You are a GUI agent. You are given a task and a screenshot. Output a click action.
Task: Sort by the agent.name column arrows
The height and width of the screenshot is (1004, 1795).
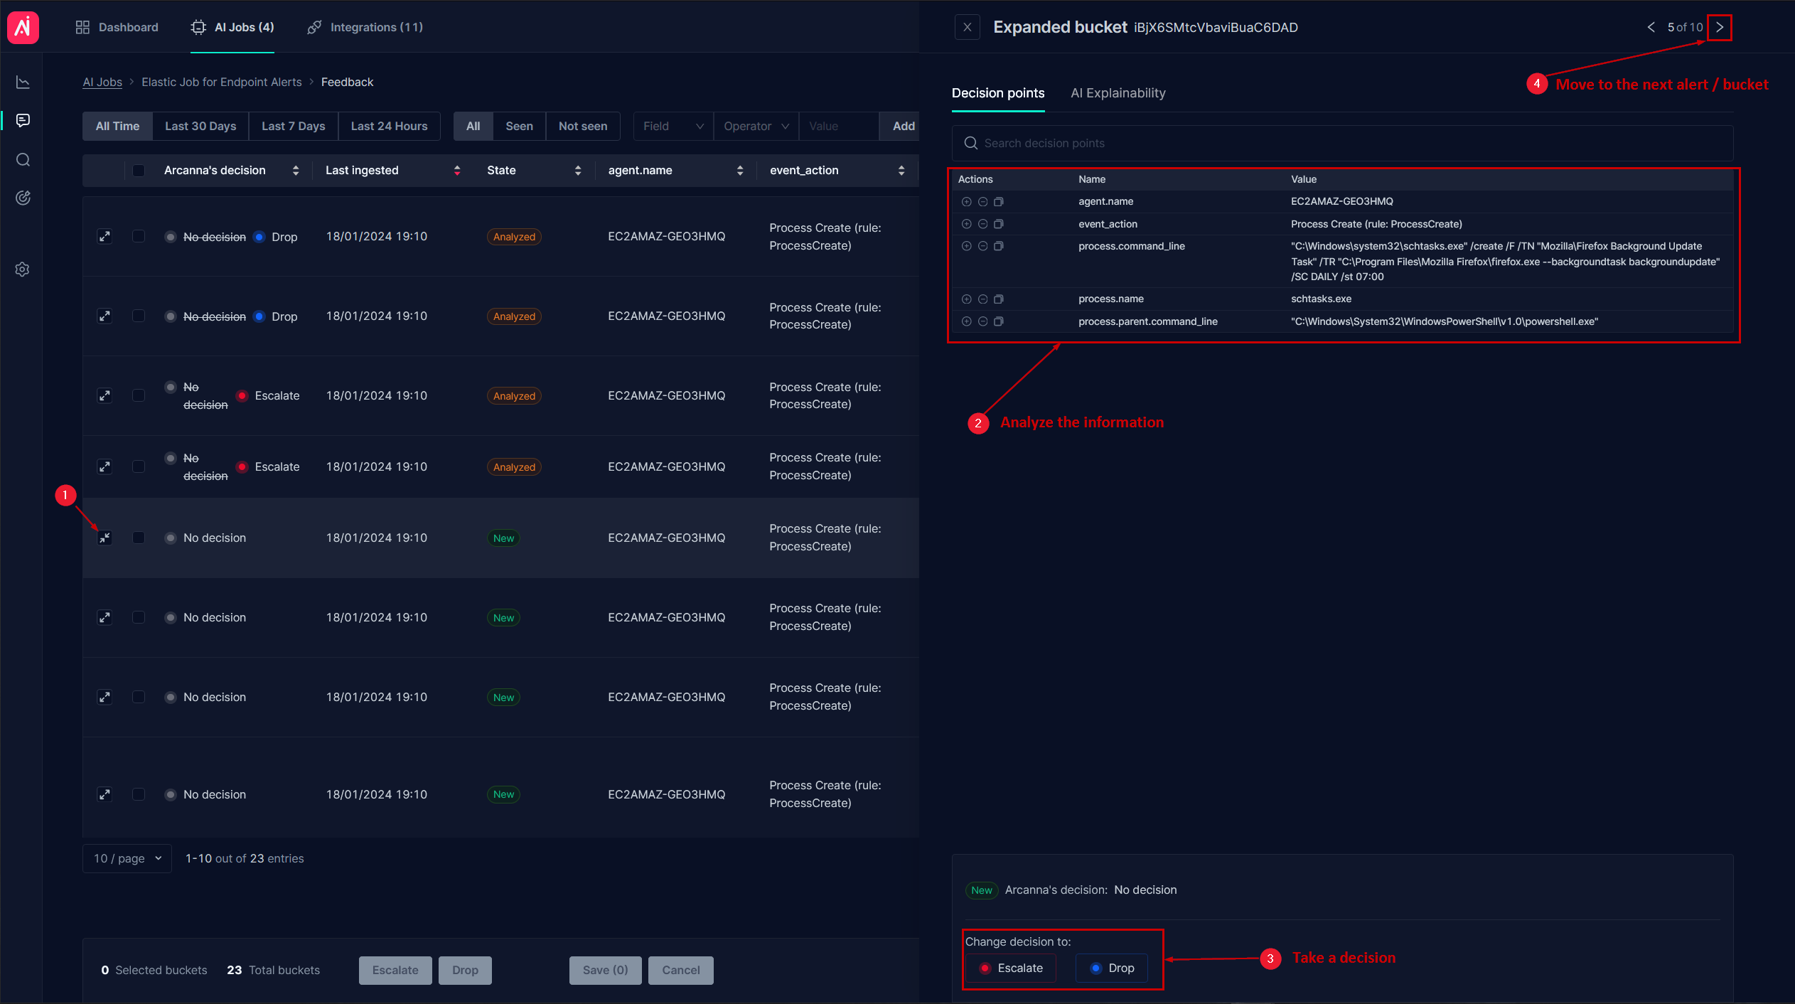coord(740,171)
